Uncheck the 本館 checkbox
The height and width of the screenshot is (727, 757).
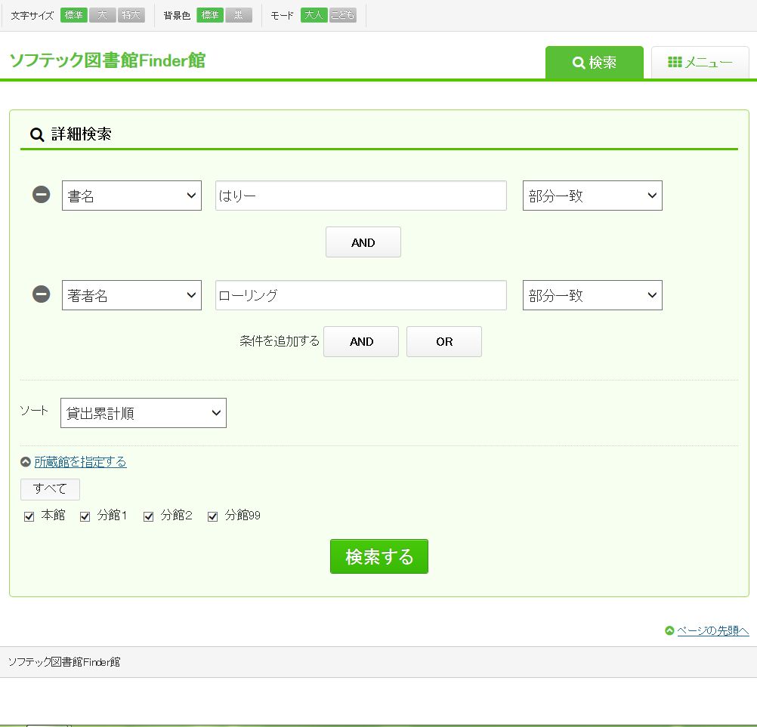click(29, 516)
